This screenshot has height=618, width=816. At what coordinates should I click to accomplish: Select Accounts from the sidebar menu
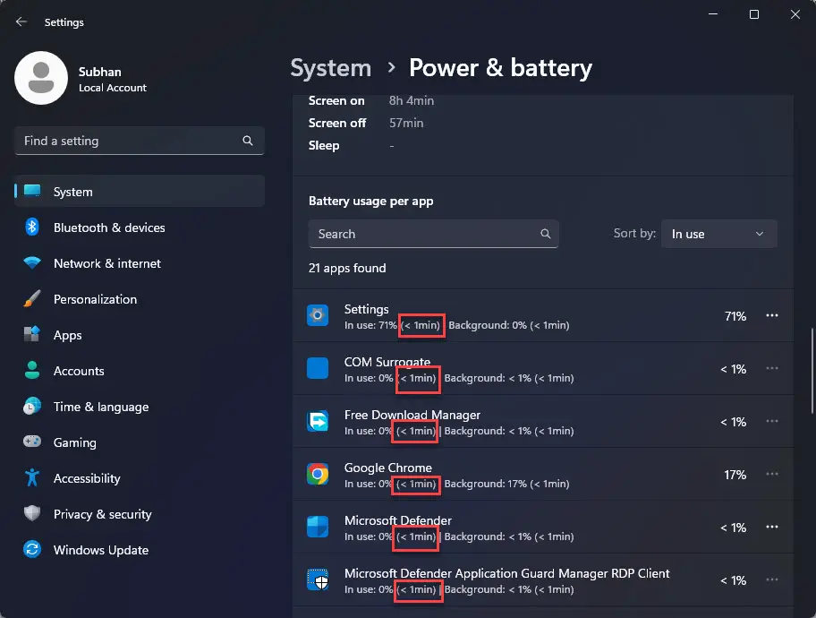tap(80, 371)
